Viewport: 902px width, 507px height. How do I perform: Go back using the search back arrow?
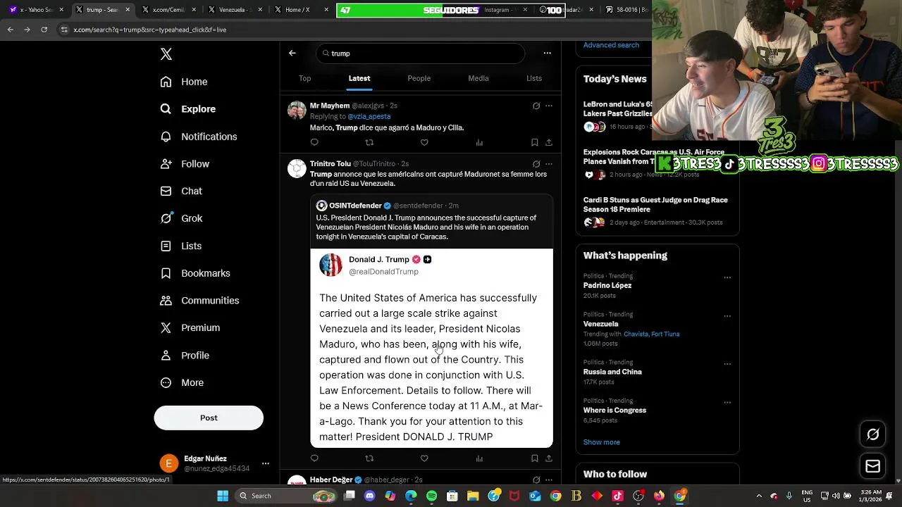point(292,53)
